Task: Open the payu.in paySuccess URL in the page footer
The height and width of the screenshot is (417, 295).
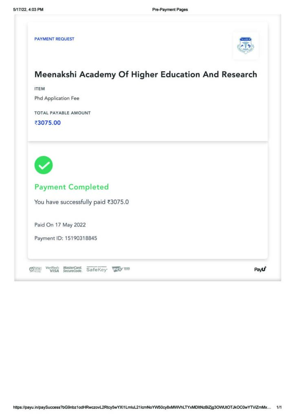Action: [142, 407]
